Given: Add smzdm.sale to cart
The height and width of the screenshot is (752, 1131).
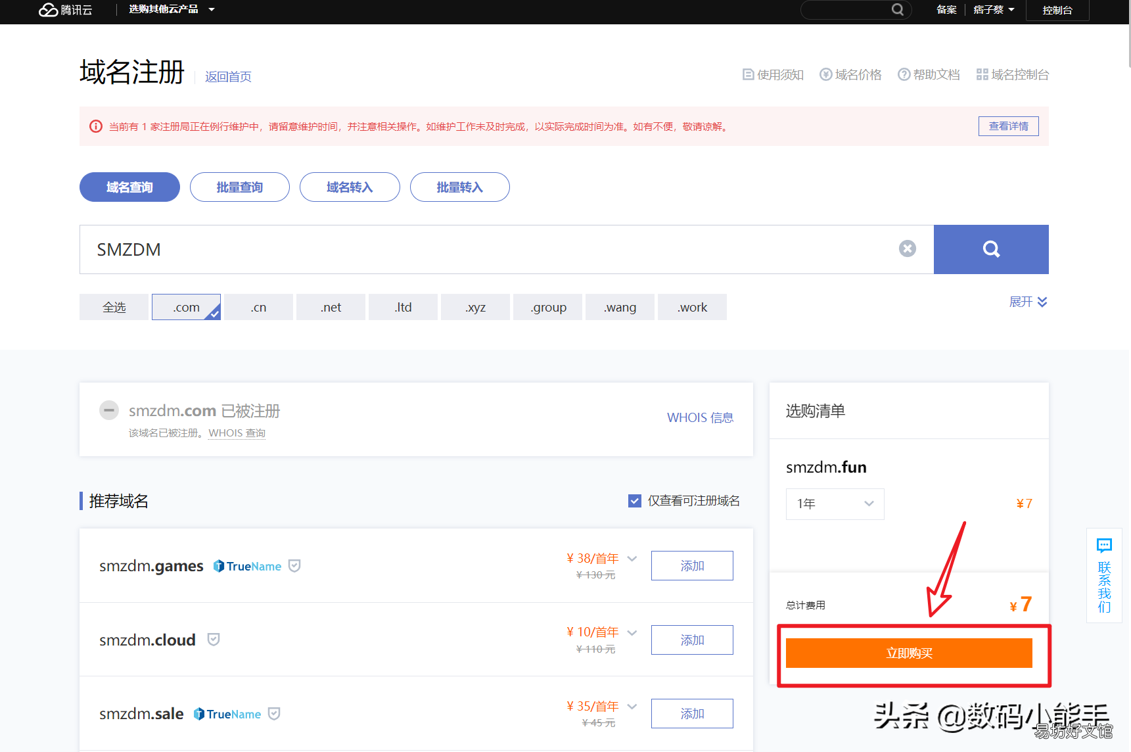Looking at the screenshot, I should [692, 713].
